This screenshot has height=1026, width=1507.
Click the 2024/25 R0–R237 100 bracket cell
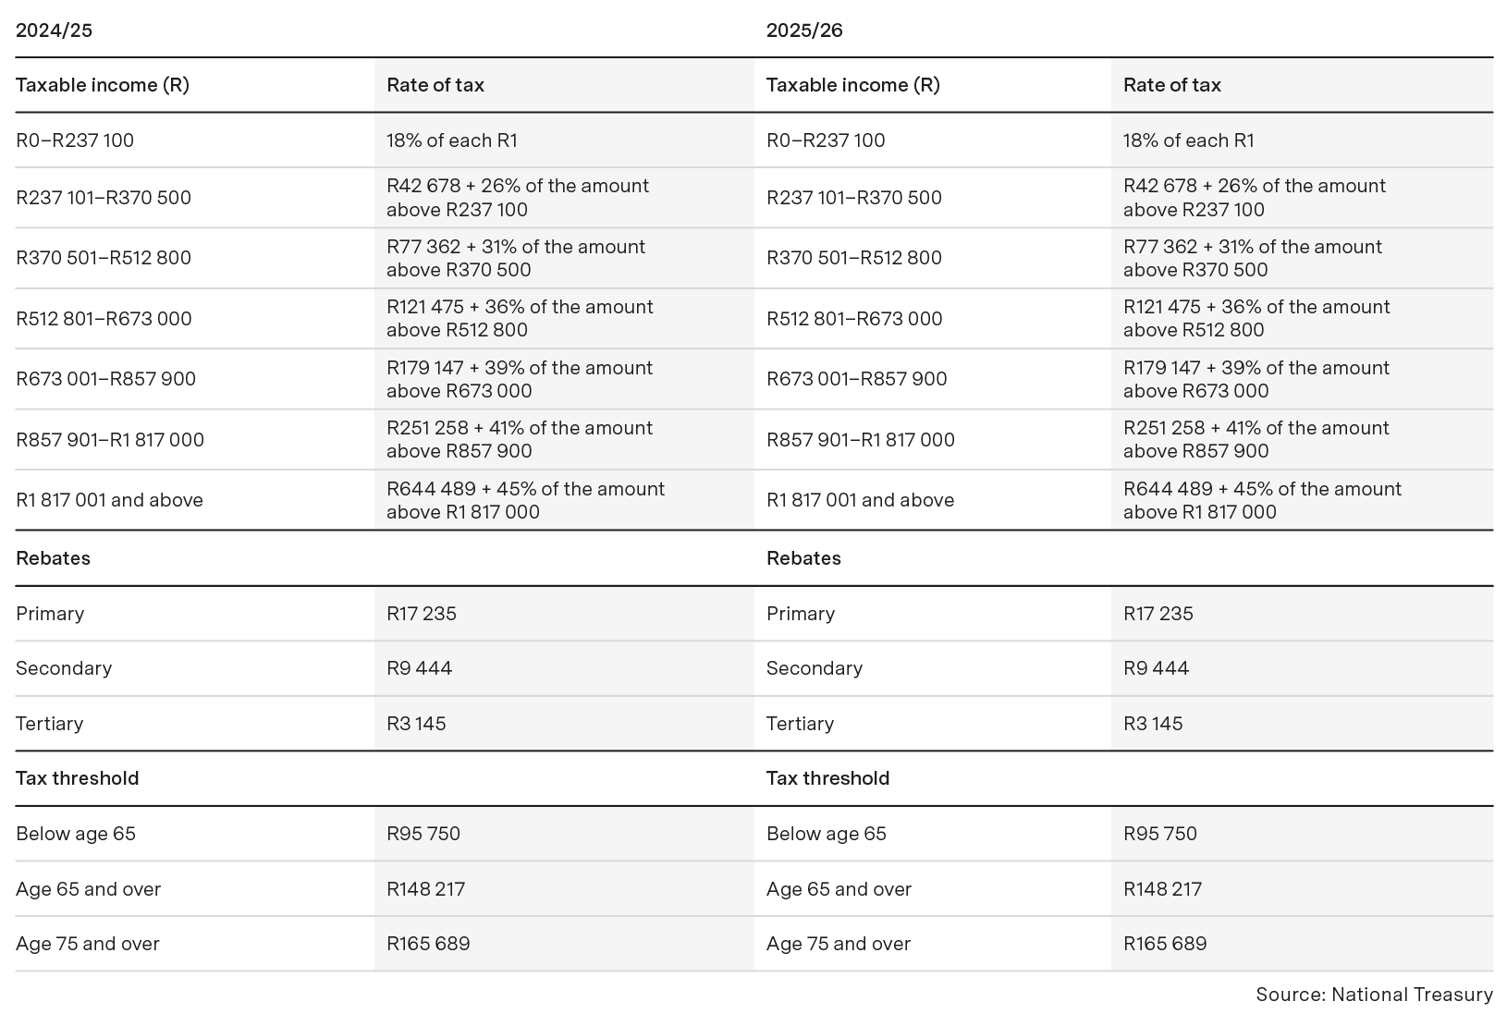[x=75, y=140]
